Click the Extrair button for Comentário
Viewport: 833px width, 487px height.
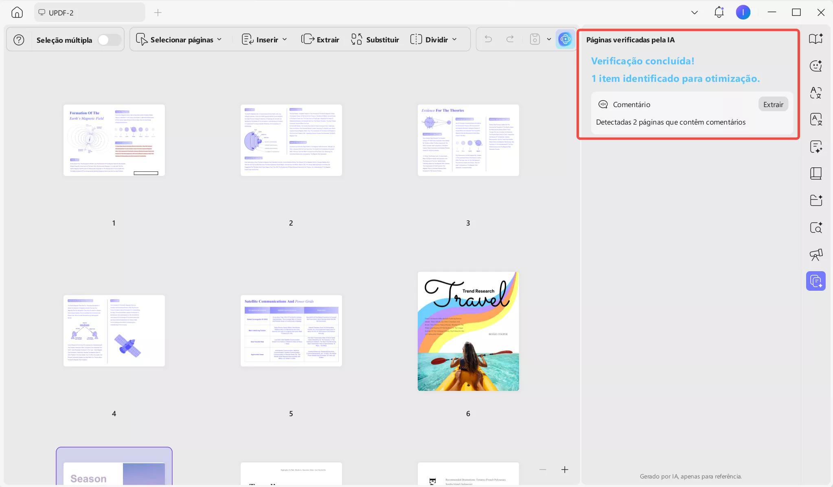pos(772,104)
